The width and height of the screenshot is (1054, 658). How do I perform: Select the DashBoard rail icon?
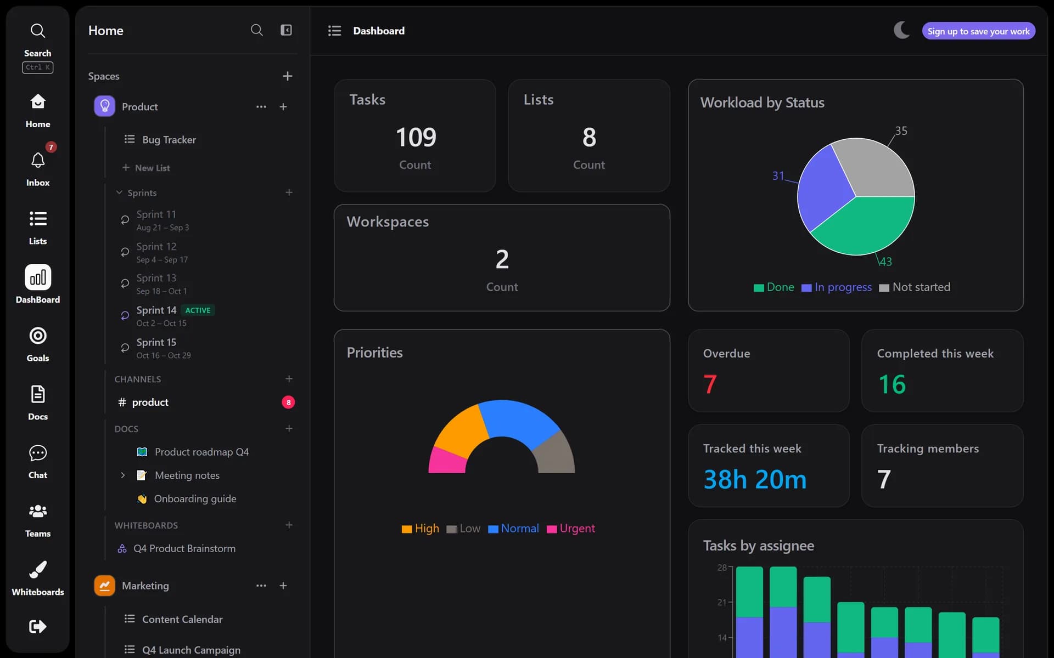pyautogui.click(x=37, y=277)
